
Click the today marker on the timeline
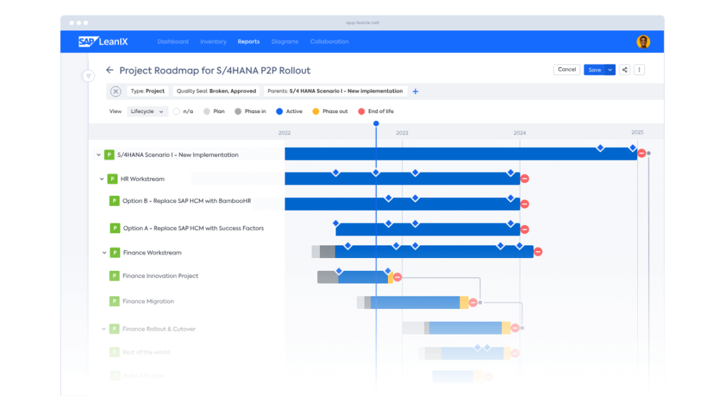coord(376,124)
